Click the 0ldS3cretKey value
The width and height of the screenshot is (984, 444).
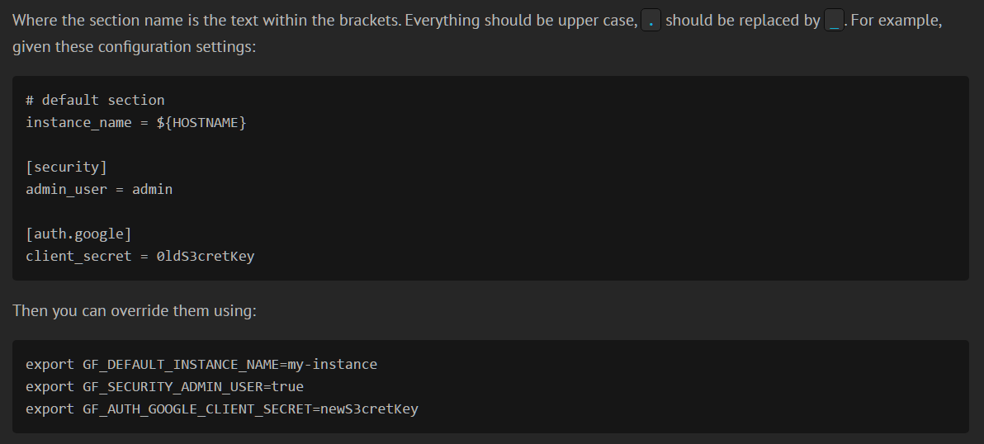pyautogui.click(x=206, y=257)
